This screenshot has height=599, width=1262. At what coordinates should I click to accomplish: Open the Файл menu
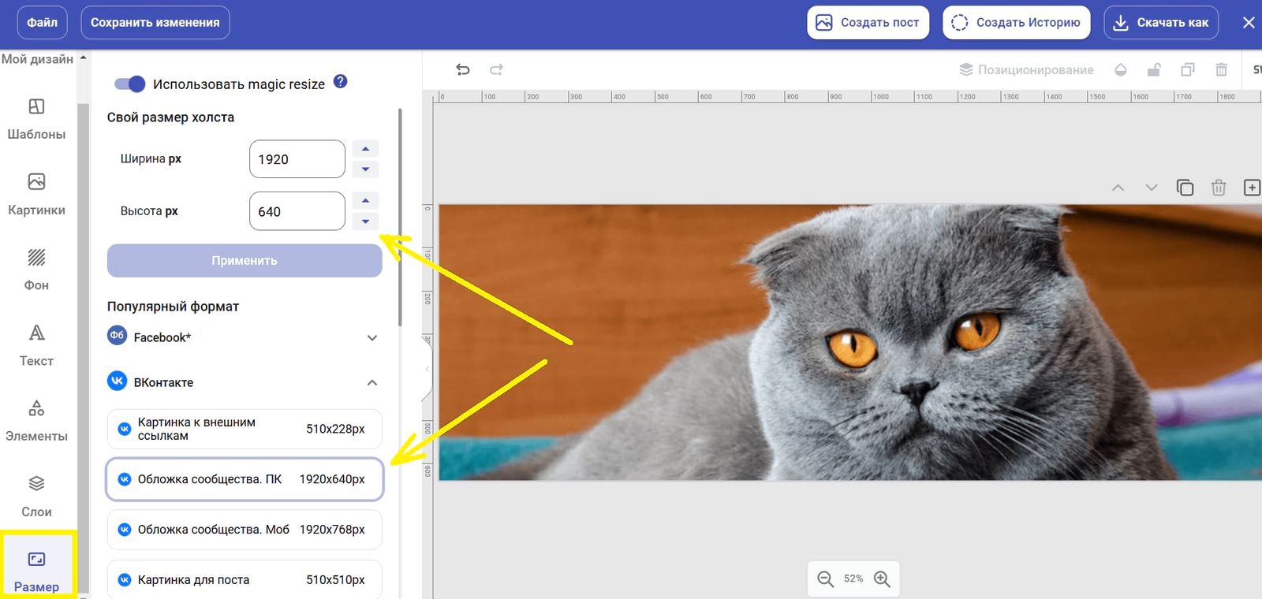(43, 23)
